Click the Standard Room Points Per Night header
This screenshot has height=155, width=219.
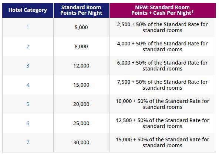81,10
